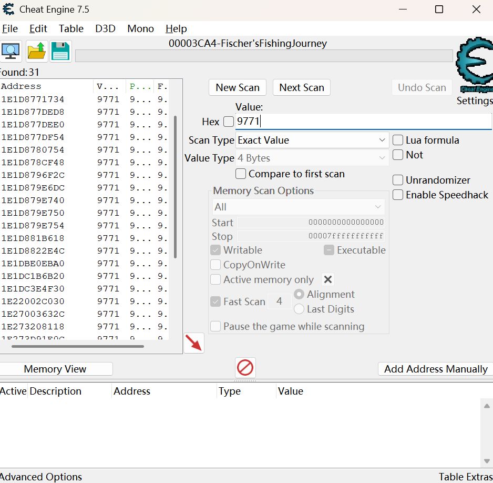Select the Last Digits radio button
Screen dimensions: 493x483
pyautogui.click(x=299, y=309)
